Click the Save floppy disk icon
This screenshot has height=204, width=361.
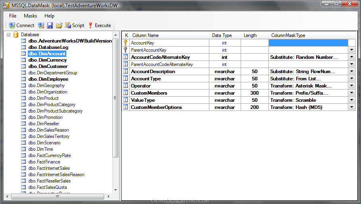point(50,25)
